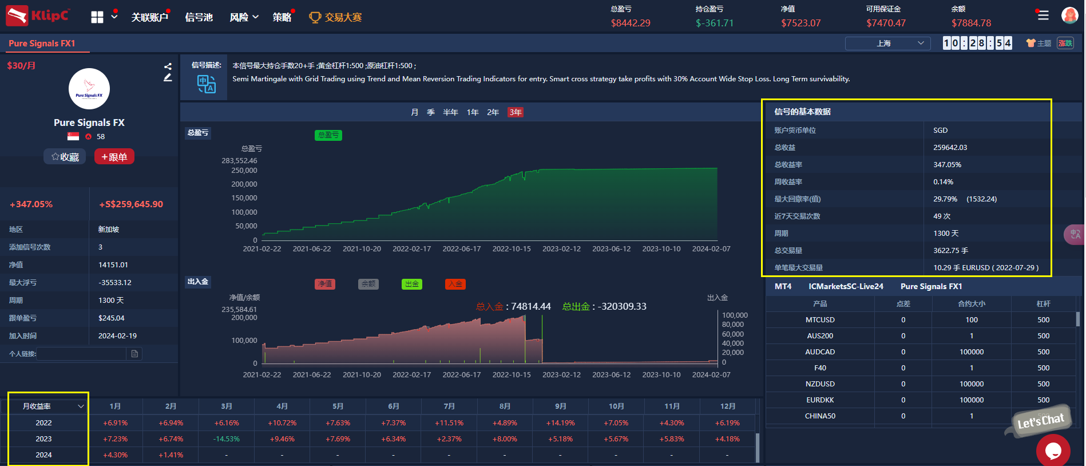Click the user avatar in the top right

click(1069, 15)
